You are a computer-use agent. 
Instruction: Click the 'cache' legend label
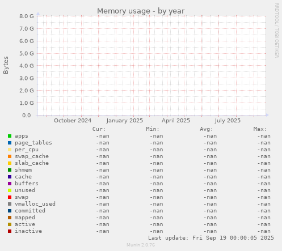pyautogui.click(x=23, y=177)
